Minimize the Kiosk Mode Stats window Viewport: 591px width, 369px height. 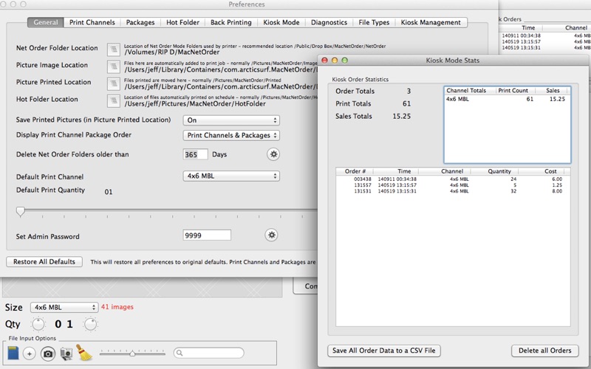coord(335,61)
